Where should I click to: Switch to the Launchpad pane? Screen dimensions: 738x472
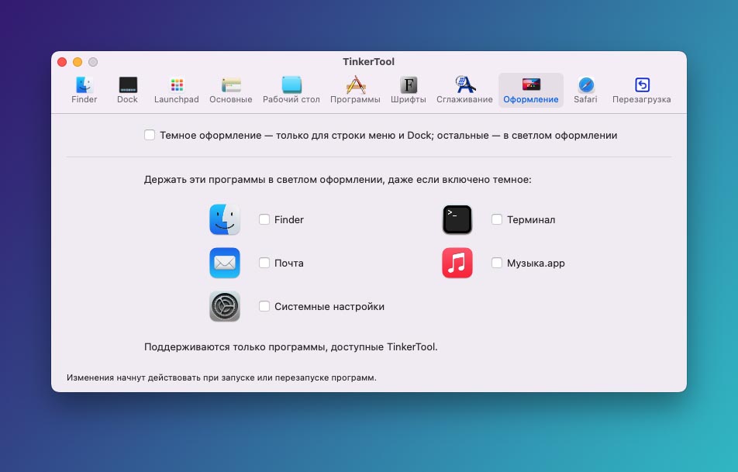click(x=177, y=91)
